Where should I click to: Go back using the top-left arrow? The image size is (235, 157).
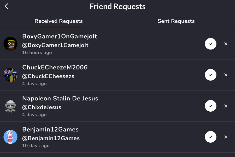7,7
